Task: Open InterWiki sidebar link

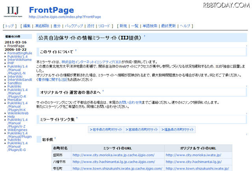Action: [x=15, y=76]
